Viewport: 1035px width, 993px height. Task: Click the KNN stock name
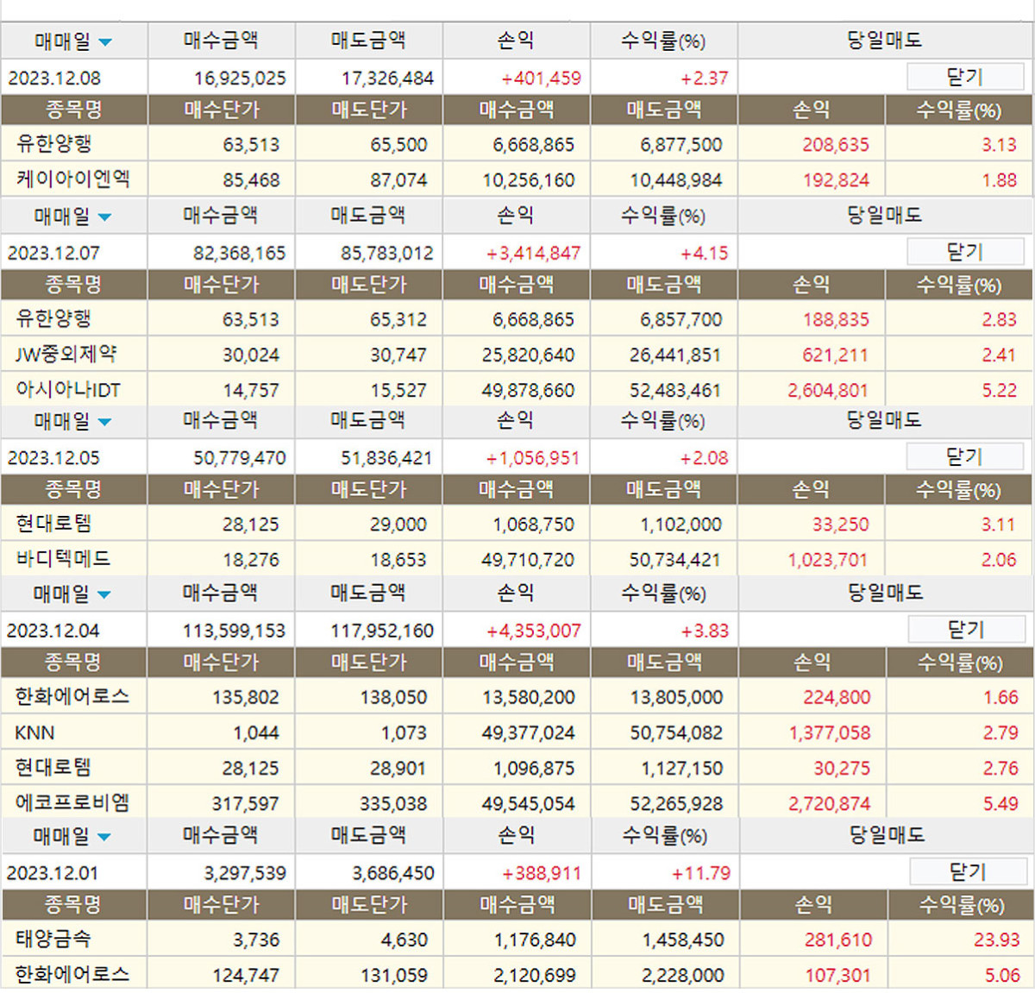pos(34,732)
